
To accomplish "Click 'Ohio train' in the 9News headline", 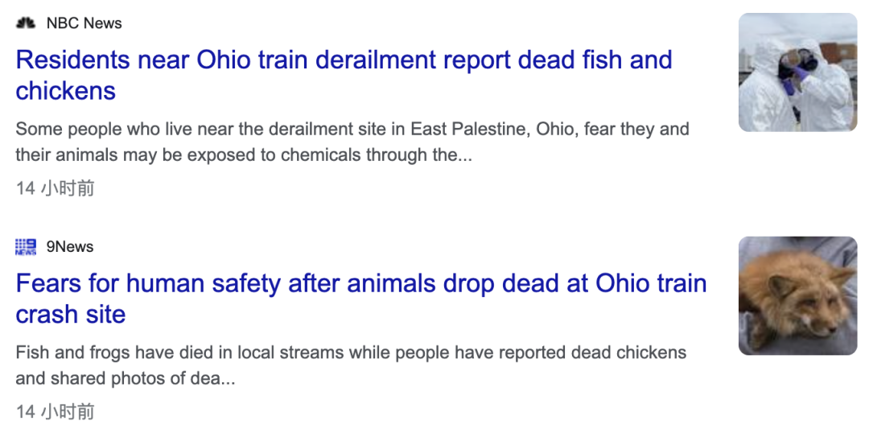I will click(x=651, y=283).
